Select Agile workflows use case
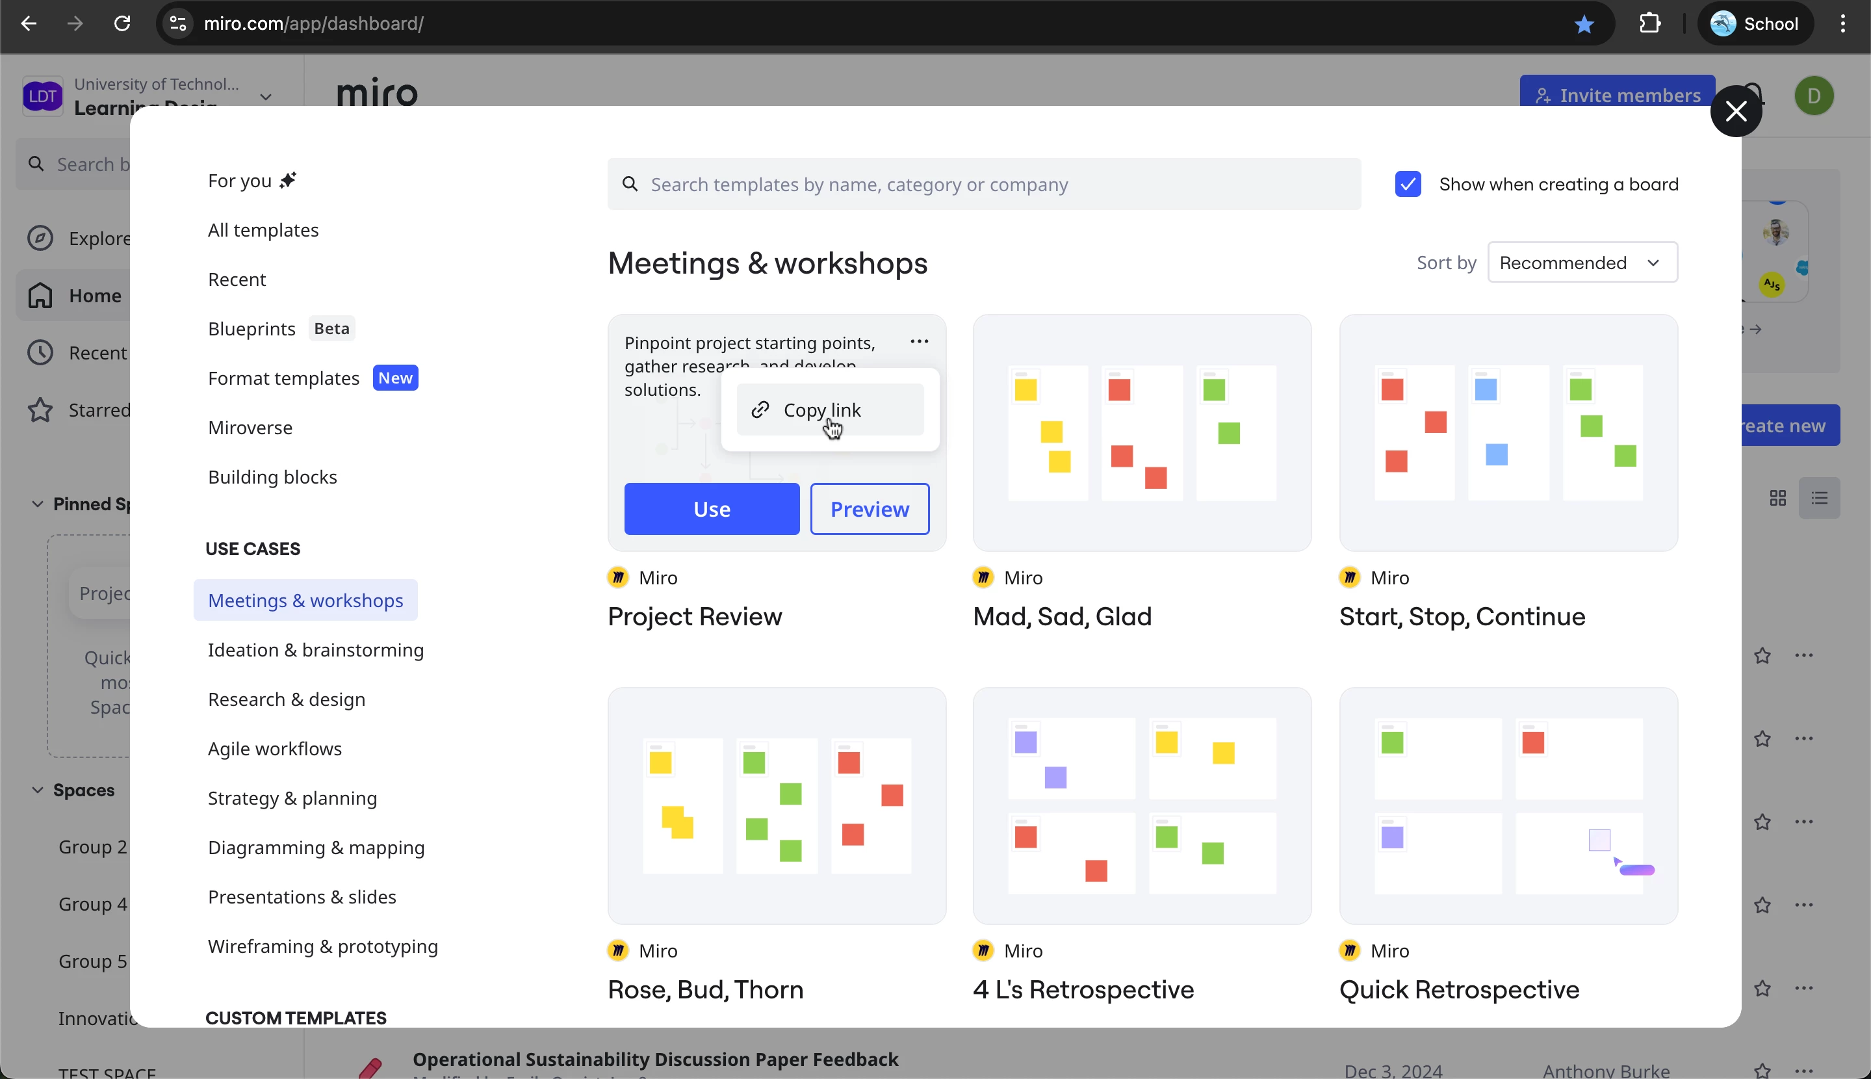 [x=274, y=749]
